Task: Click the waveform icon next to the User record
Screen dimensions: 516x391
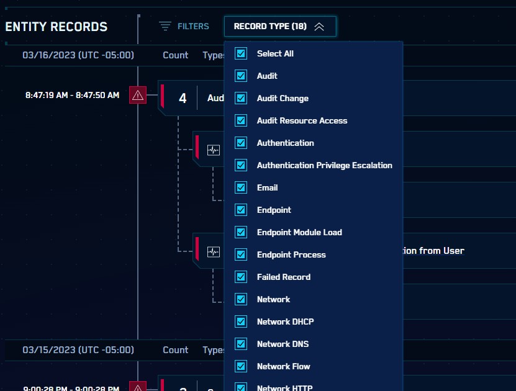Action: (213, 251)
